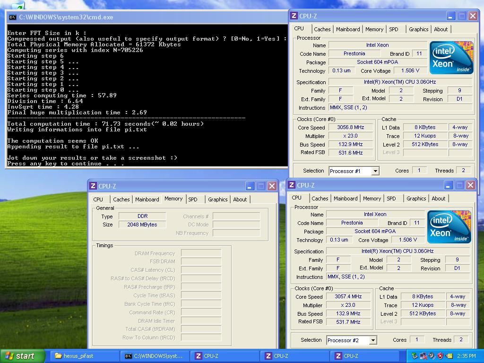
Task: Switch to the hexus_pifast folder taskbar button
Action: (x=84, y=356)
